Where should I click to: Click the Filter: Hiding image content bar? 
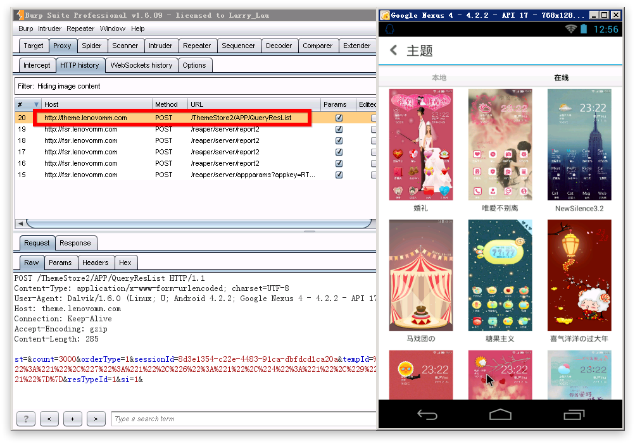196,86
